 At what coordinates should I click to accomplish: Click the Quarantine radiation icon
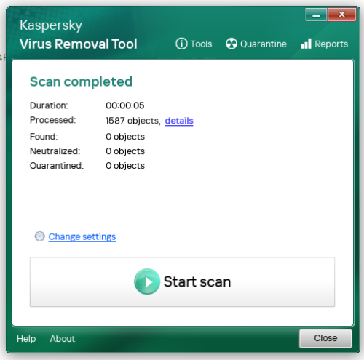[x=232, y=44]
